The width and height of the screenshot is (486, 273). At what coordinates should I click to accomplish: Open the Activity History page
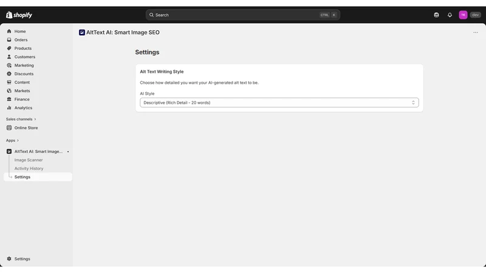[29, 169]
